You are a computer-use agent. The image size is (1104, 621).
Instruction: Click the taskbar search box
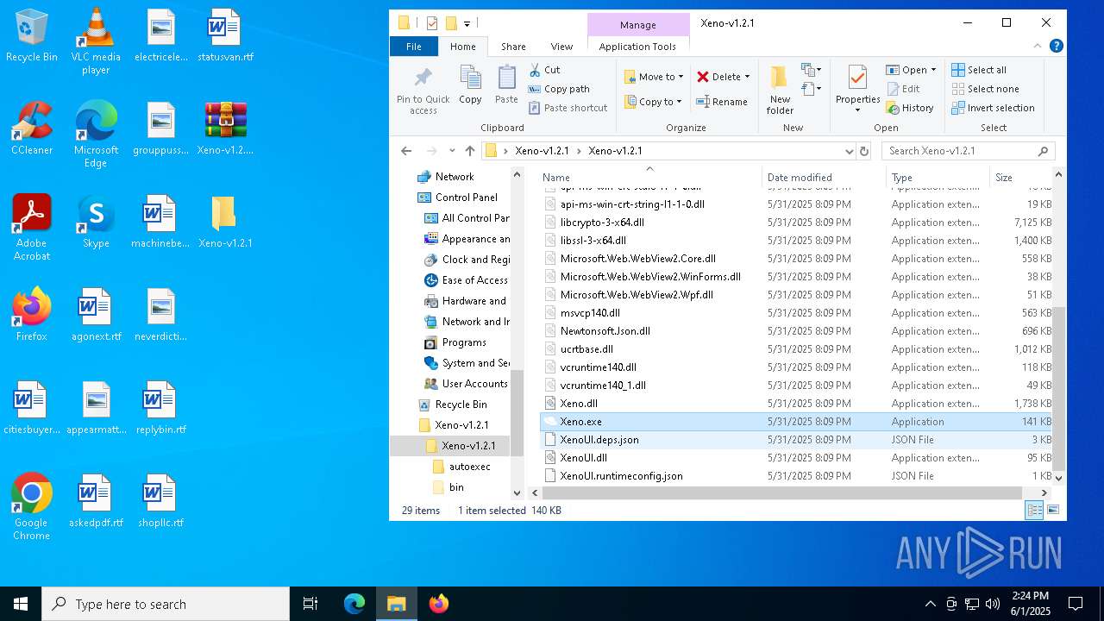[x=166, y=604]
